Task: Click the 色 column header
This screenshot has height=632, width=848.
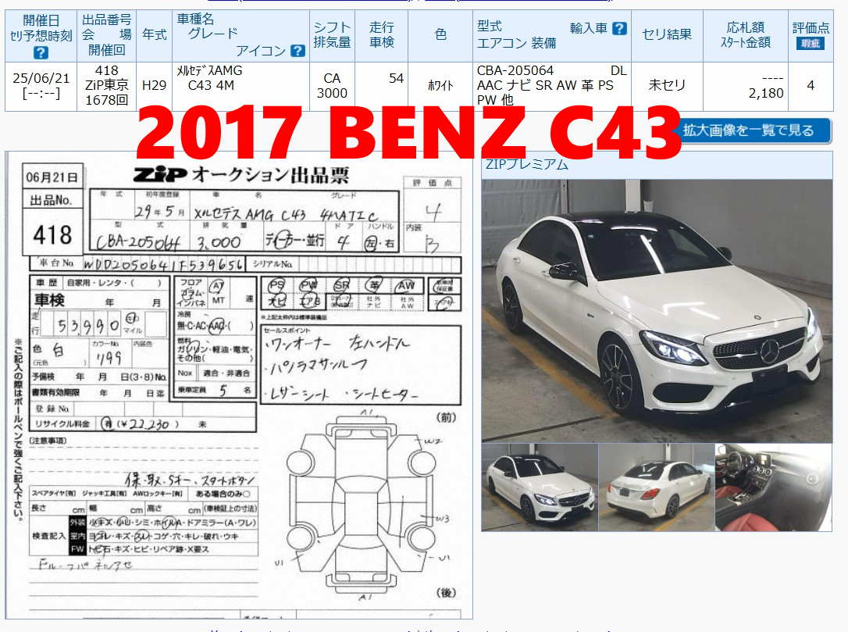Action: [440, 34]
